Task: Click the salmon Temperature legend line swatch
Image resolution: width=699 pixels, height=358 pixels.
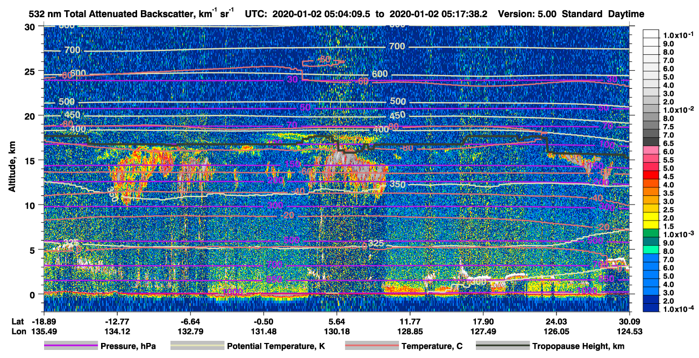Action: [371, 346]
